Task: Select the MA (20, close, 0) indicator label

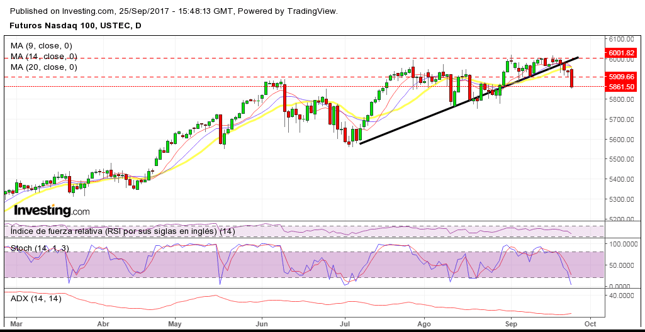Action: pyautogui.click(x=44, y=67)
